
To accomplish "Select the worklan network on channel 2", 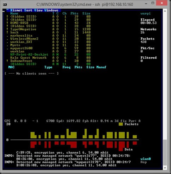I will pyautogui.click(x=49, y=51).
